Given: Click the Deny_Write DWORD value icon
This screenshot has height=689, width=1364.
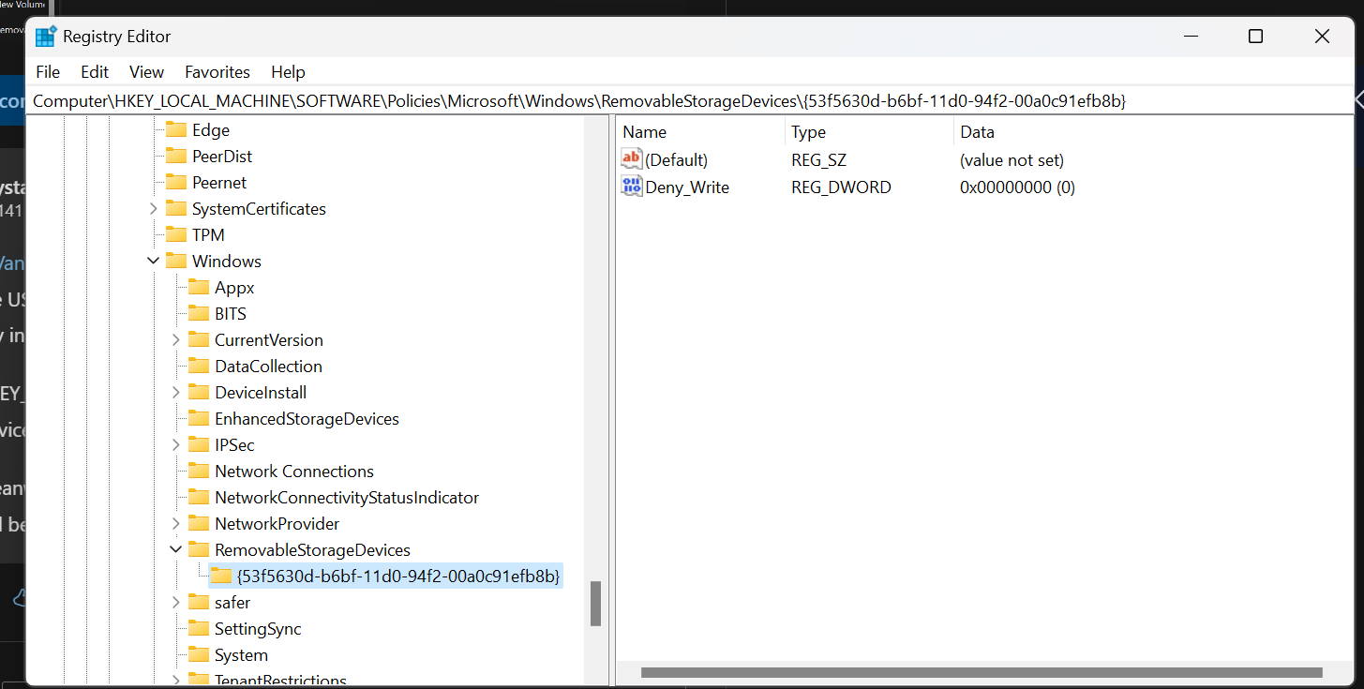Looking at the screenshot, I should [x=632, y=187].
